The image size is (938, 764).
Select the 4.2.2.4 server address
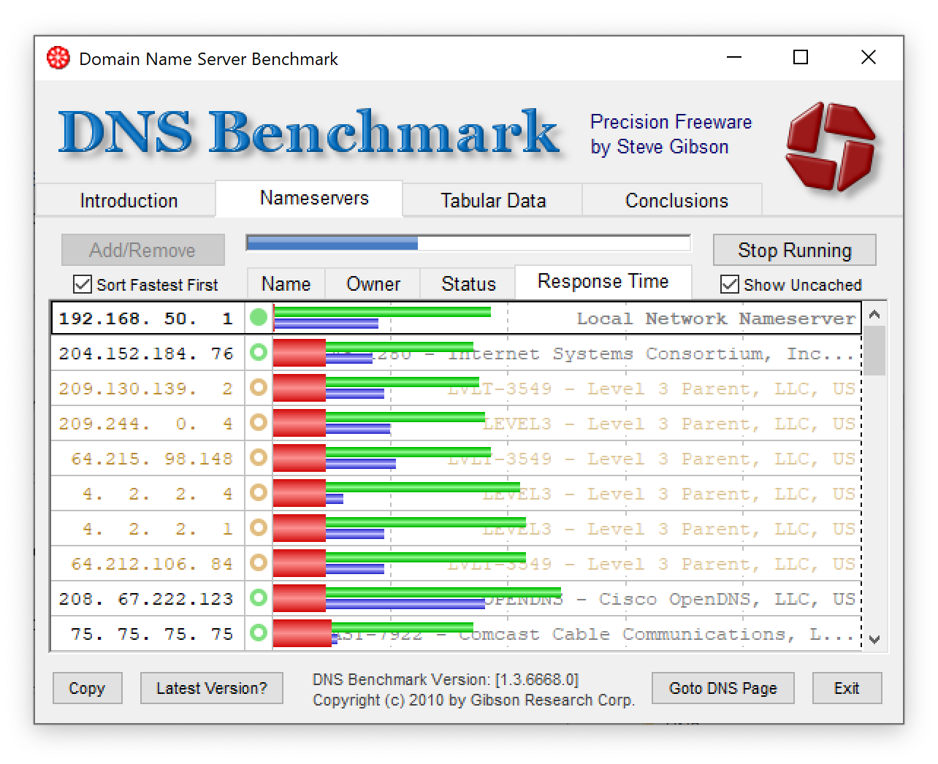tap(158, 494)
